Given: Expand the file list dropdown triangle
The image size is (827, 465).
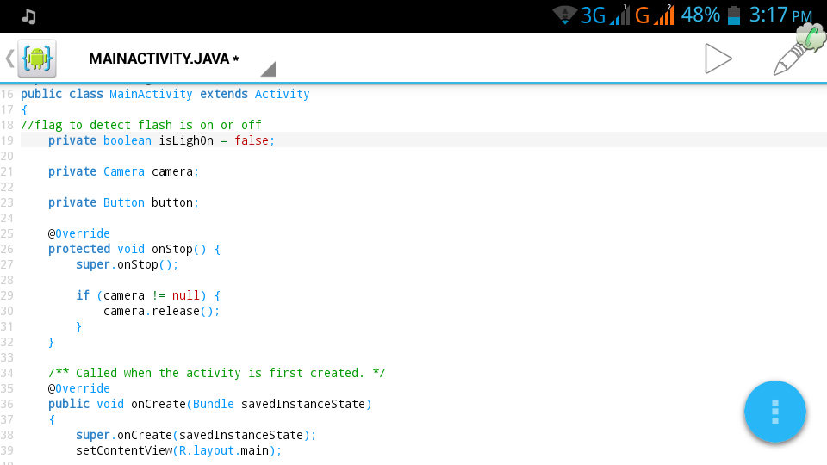Looking at the screenshot, I should tap(269, 69).
